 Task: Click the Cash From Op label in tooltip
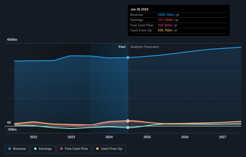141,31
